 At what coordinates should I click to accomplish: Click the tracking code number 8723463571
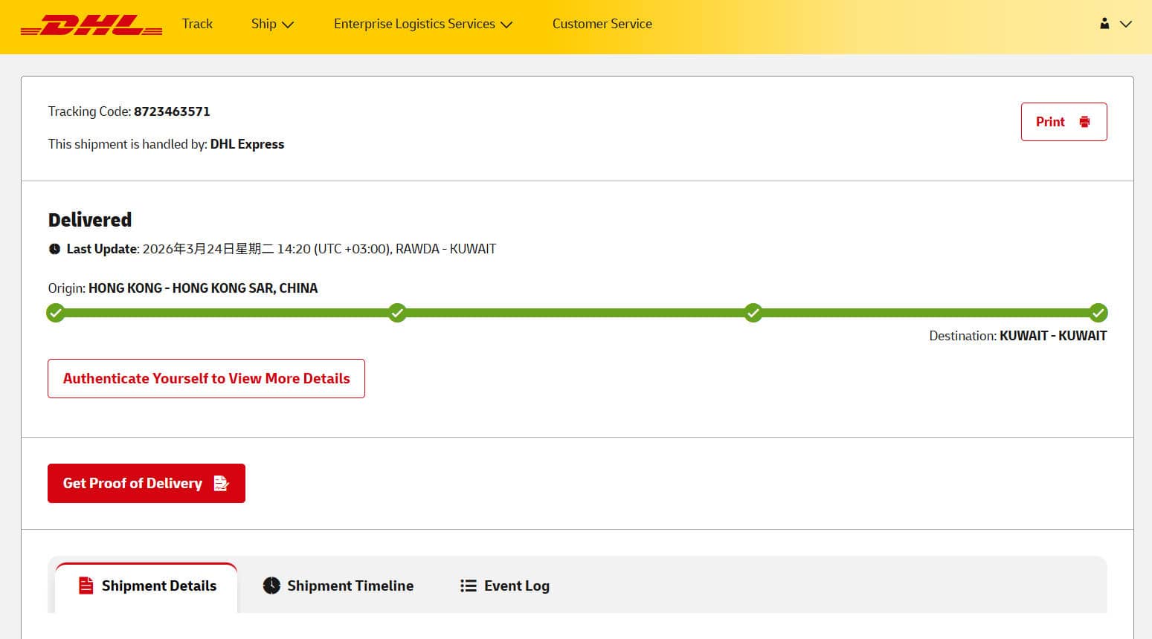172,111
